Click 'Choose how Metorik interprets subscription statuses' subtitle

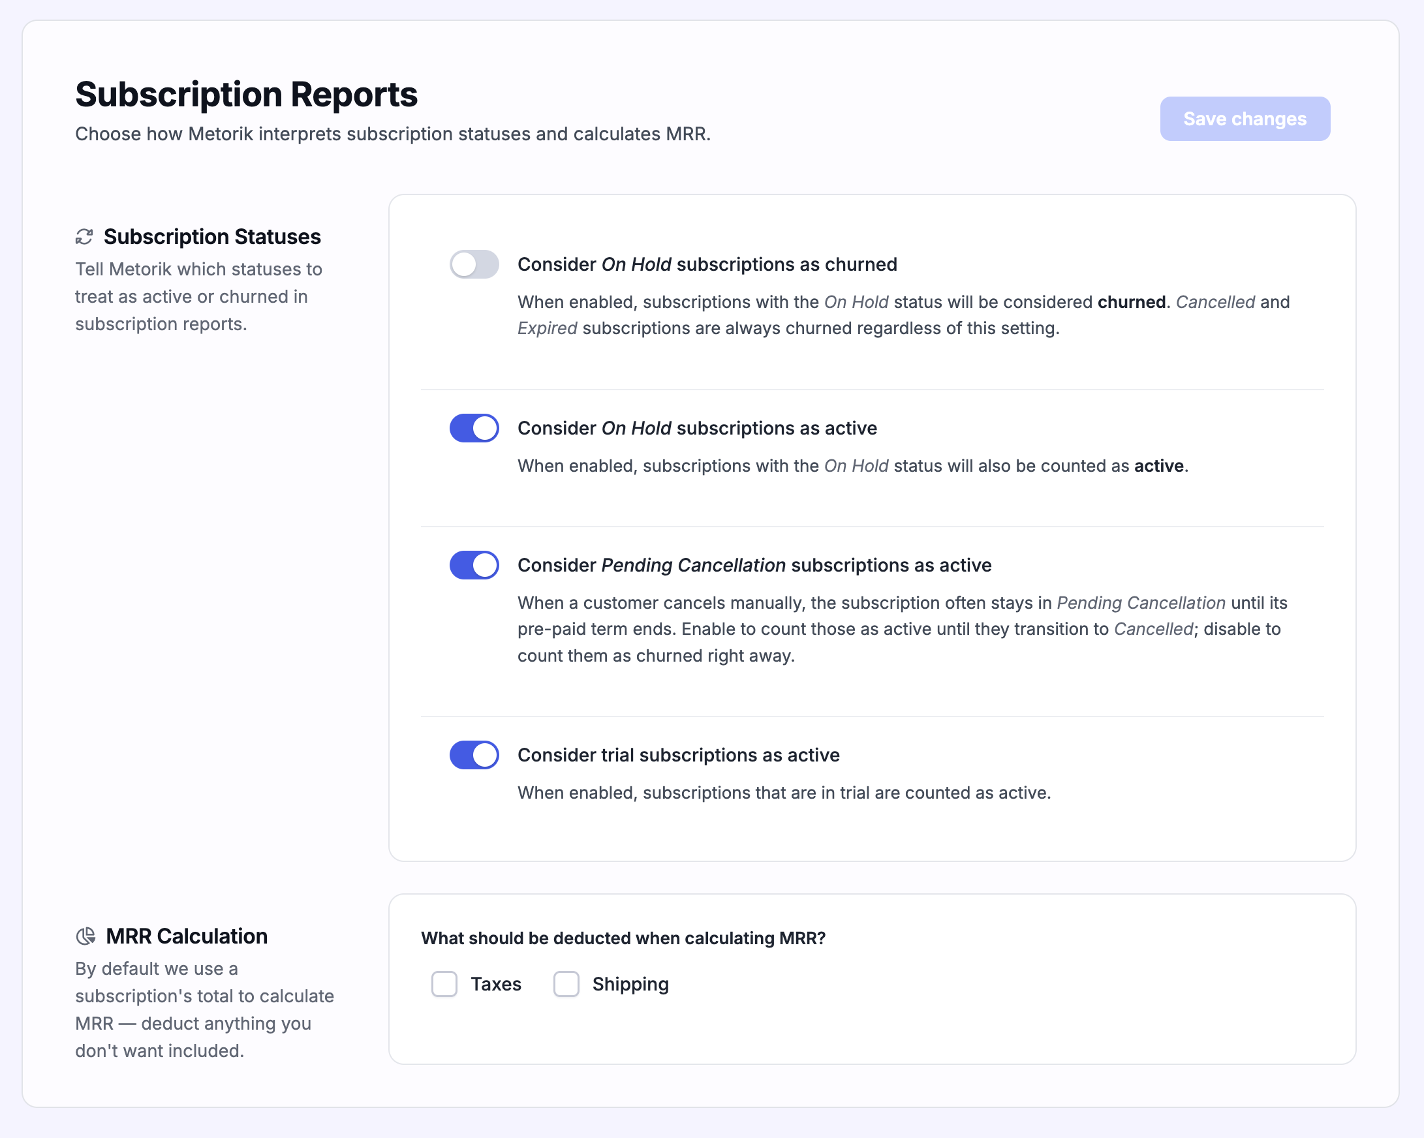[x=393, y=134]
